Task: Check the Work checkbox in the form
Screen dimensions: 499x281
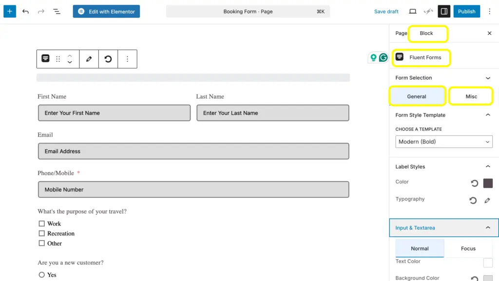Action: (41, 223)
